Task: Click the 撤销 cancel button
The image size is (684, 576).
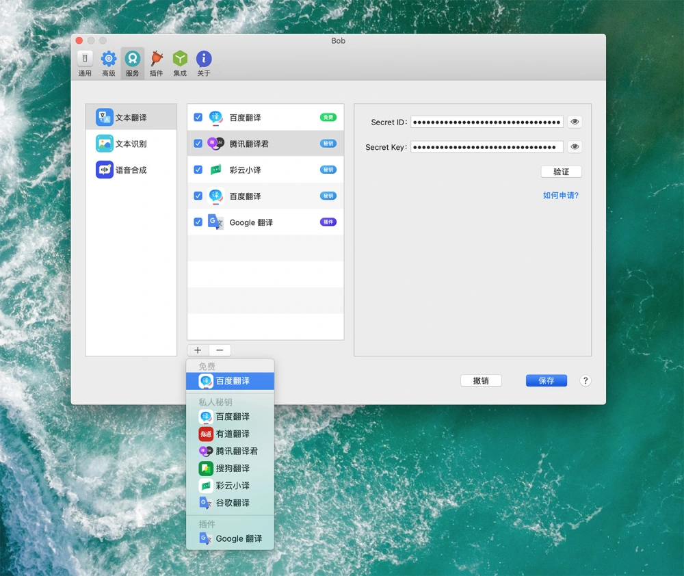Action: pyautogui.click(x=481, y=380)
